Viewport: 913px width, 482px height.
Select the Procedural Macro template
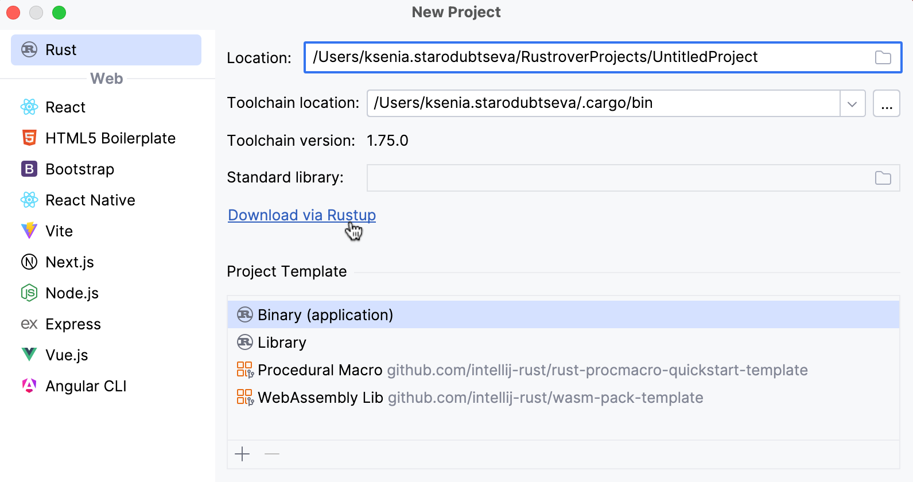320,370
